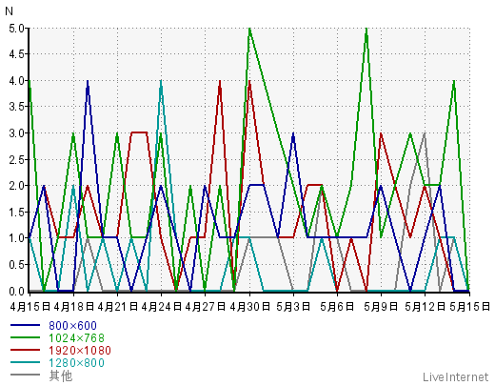Click the green 1024×768 legend line

point(26,337)
